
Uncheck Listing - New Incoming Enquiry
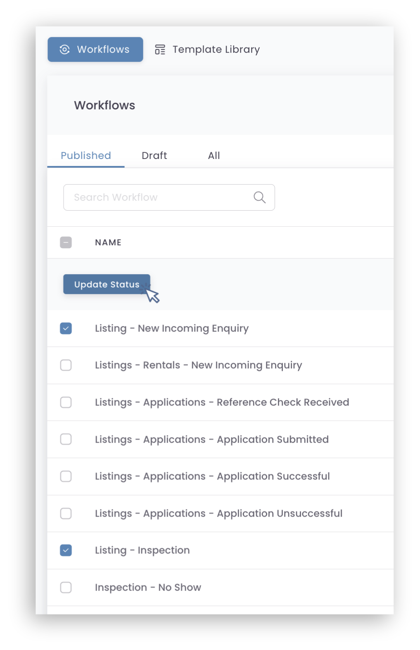tap(66, 328)
